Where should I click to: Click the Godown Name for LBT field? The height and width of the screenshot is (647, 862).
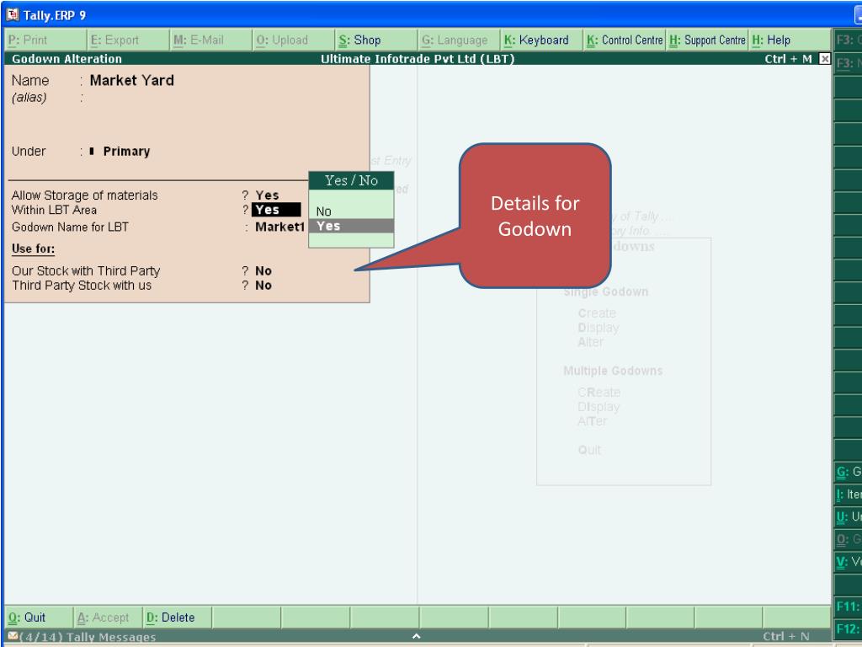tap(279, 227)
